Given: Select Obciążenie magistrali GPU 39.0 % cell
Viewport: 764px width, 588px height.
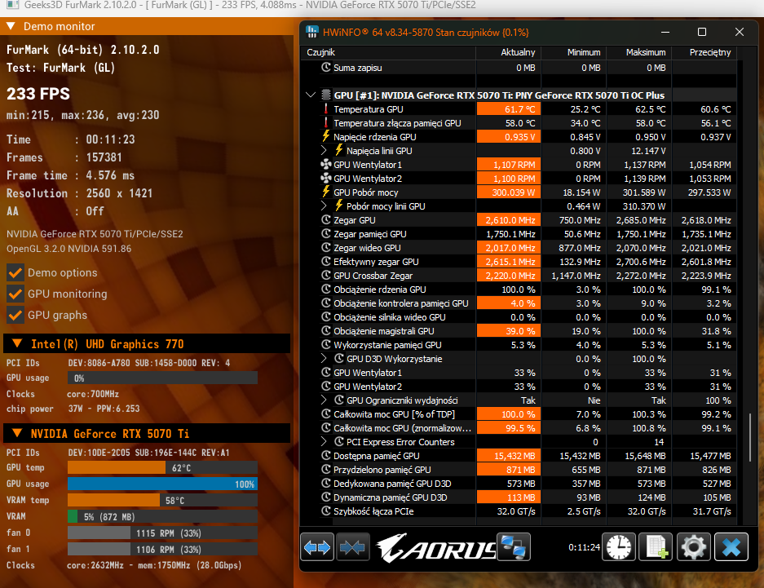Looking at the screenshot, I should coord(508,331).
